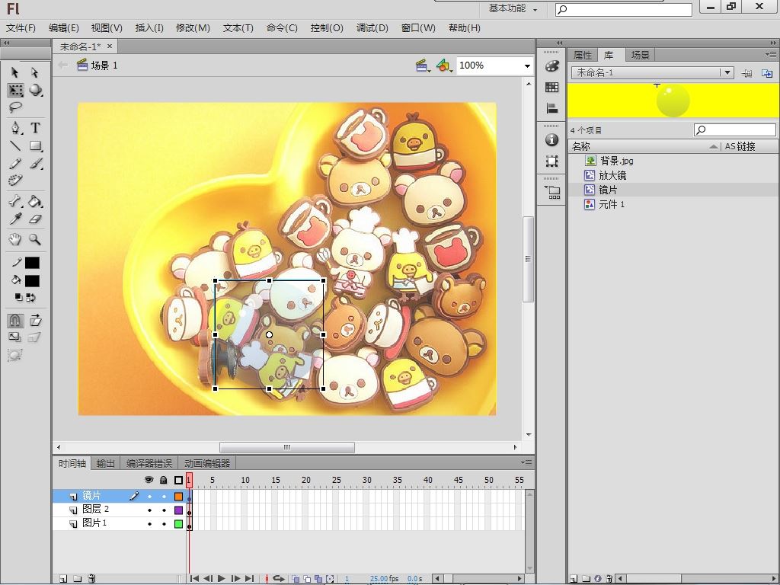The width and height of the screenshot is (780, 585).
Task: Toggle the loop playback button in the timeline
Action: [x=279, y=579]
